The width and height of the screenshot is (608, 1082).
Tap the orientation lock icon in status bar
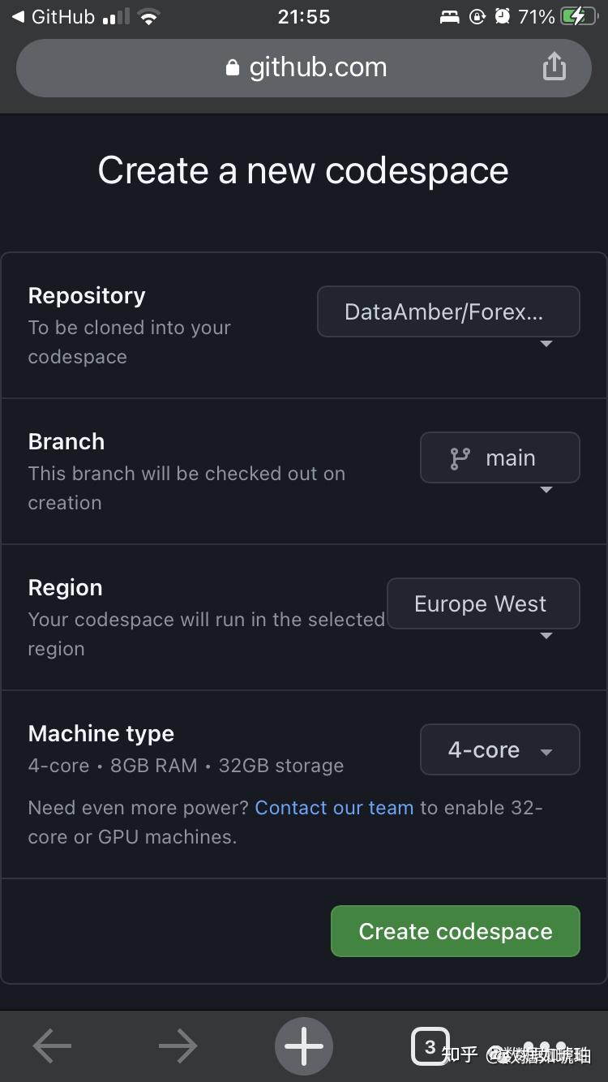pyautogui.click(x=477, y=16)
